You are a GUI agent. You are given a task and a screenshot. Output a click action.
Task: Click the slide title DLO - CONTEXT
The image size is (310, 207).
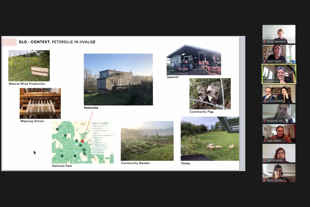[35, 42]
